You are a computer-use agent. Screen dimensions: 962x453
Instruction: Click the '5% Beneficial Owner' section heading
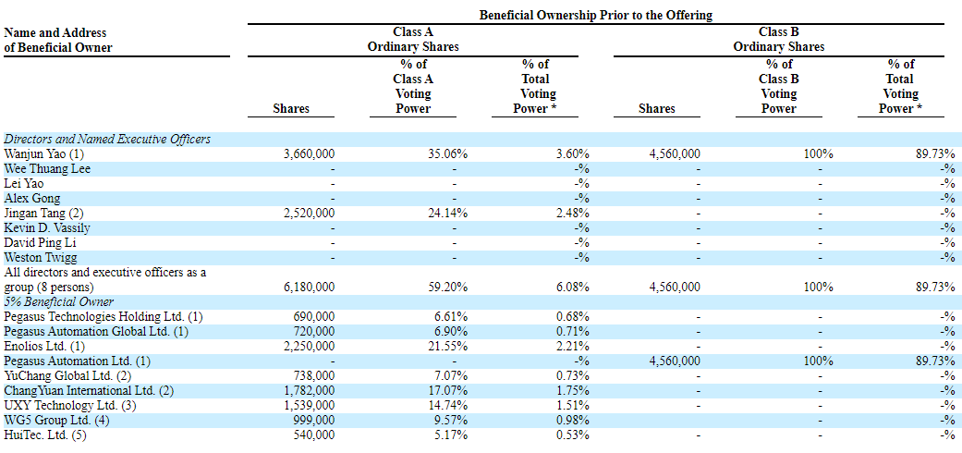point(58,301)
